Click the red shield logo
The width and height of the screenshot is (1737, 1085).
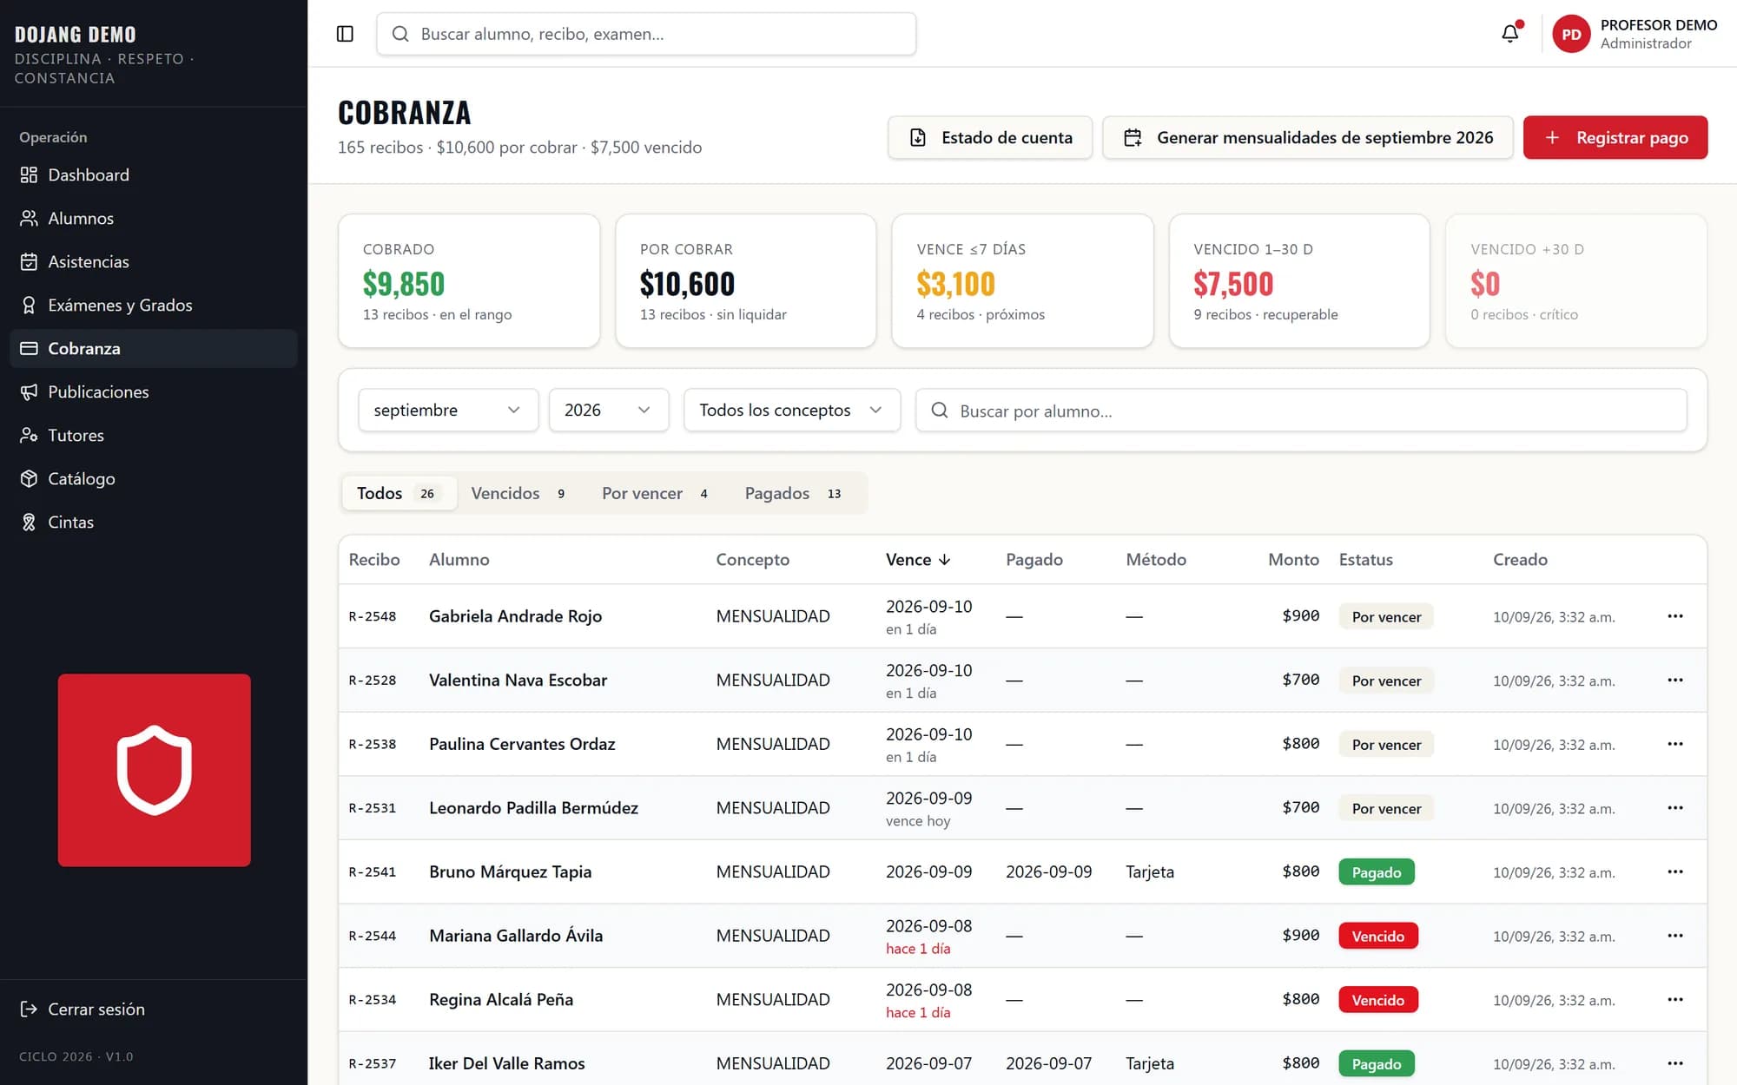tap(155, 770)
